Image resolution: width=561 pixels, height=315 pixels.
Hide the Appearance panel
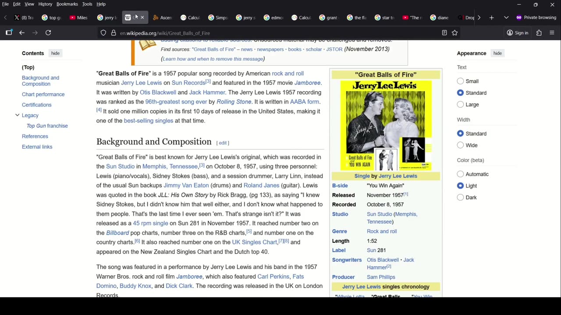pyautogui.click(x=497, y=53)
